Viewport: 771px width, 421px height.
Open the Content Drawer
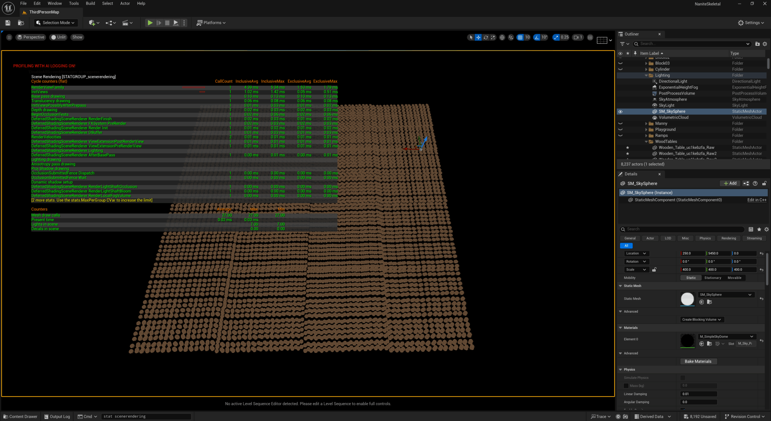tap(20, 416)
